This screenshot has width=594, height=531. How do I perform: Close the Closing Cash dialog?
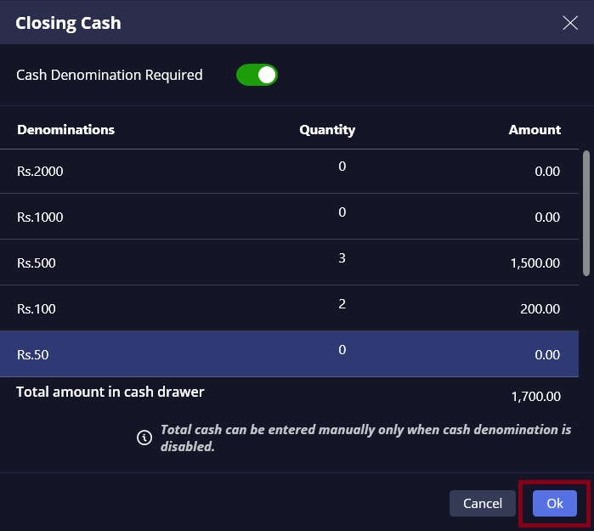pos(570,23)
